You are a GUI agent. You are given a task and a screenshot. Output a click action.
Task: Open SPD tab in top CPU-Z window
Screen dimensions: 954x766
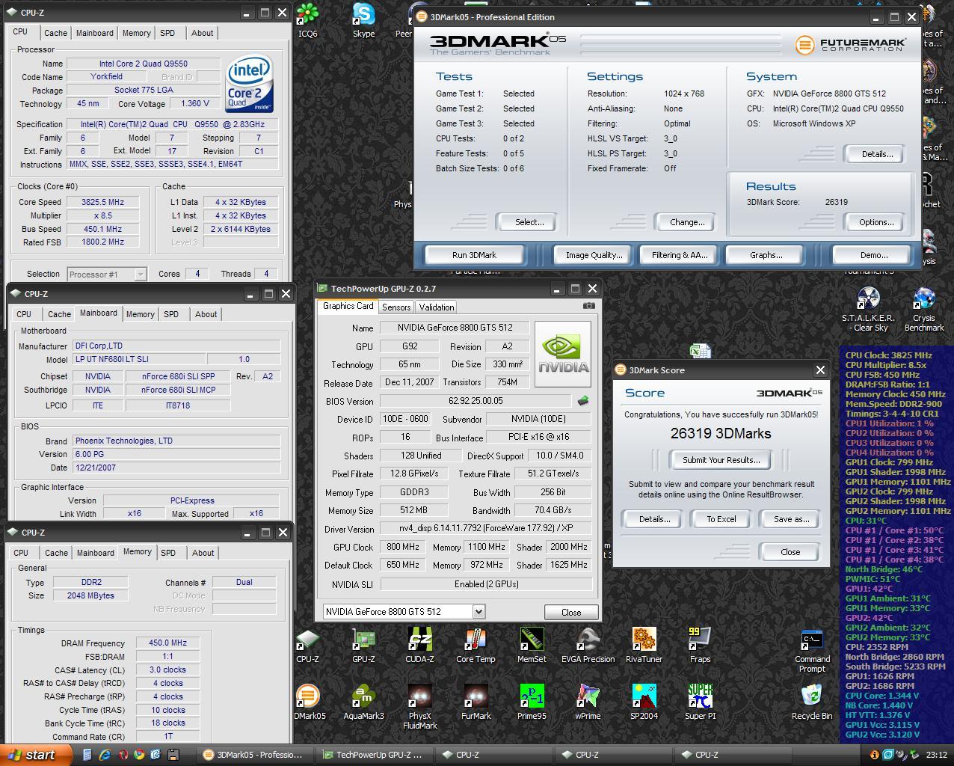tap(167, 33)
